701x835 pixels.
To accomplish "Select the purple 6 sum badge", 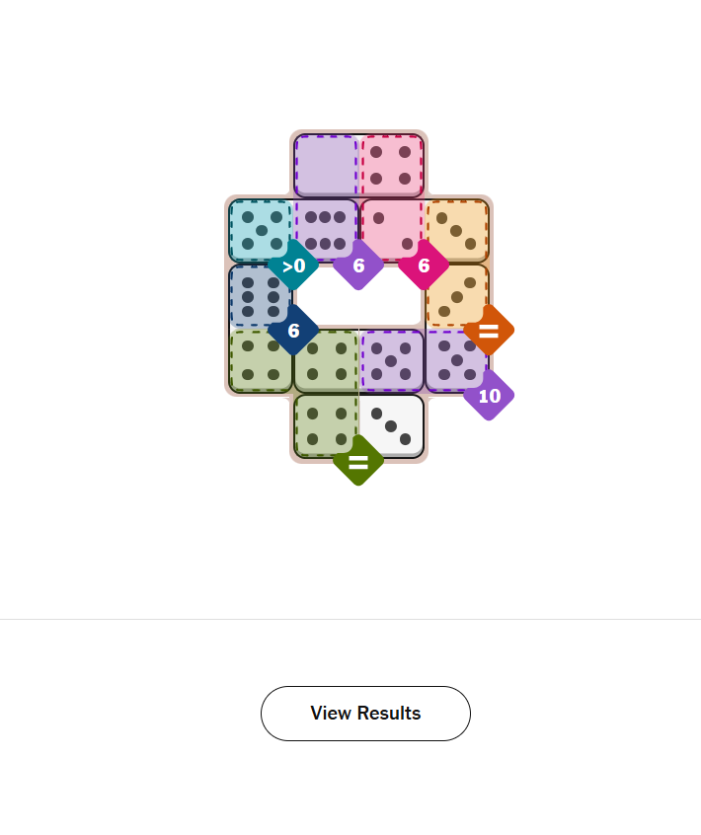I will pos(358,265).
